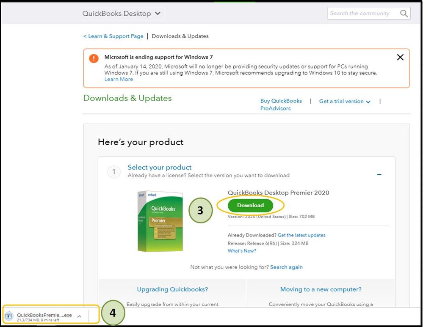Click the QuickBooks Premier box image

pyautogui.click(x=160, y=221)
